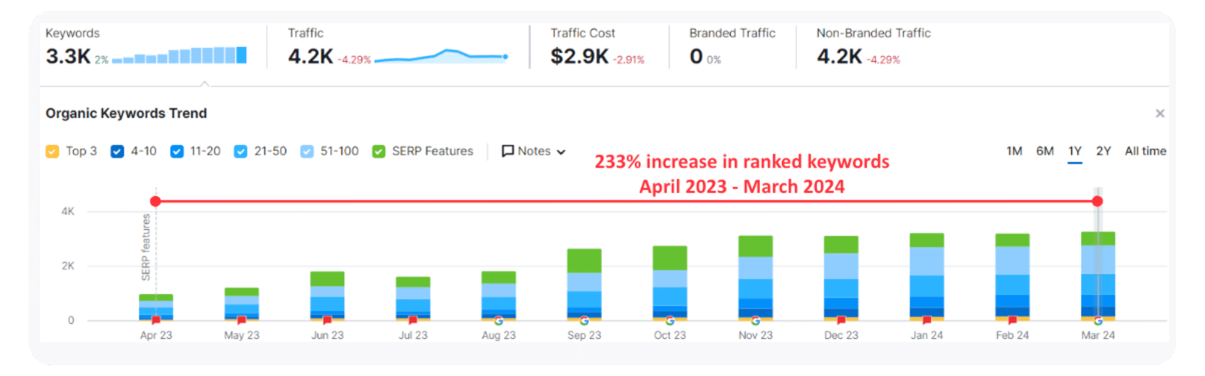Click the red note flag at Dec 23
This screenshot has width=1205, height=376.
click(x=841, y=320)
